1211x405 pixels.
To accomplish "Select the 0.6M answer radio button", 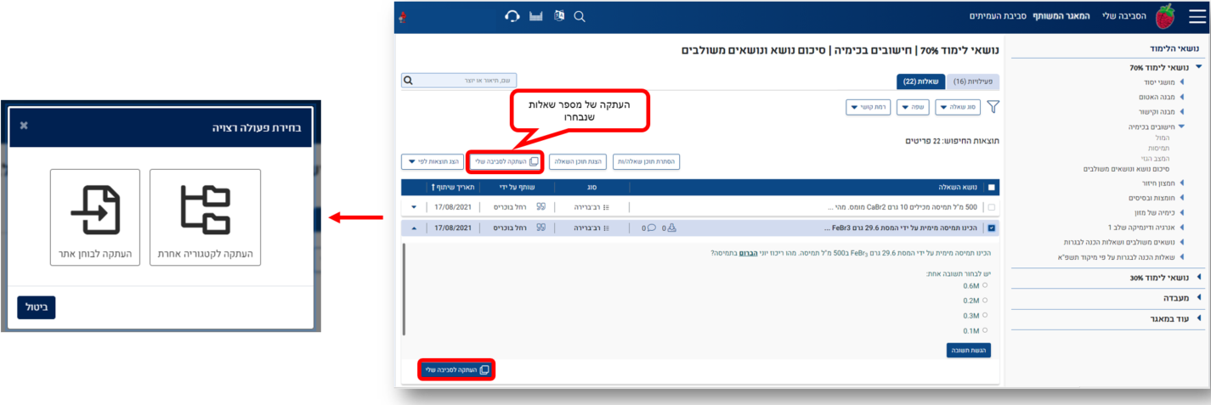I will (985, 285).
